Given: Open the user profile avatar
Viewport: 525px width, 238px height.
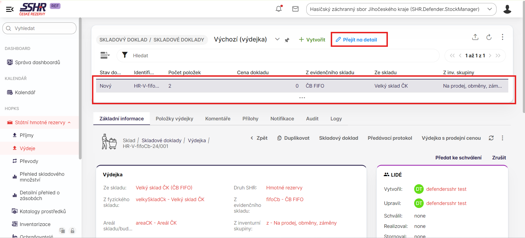Looking at the screenshot, I should (x=507, y=9).
